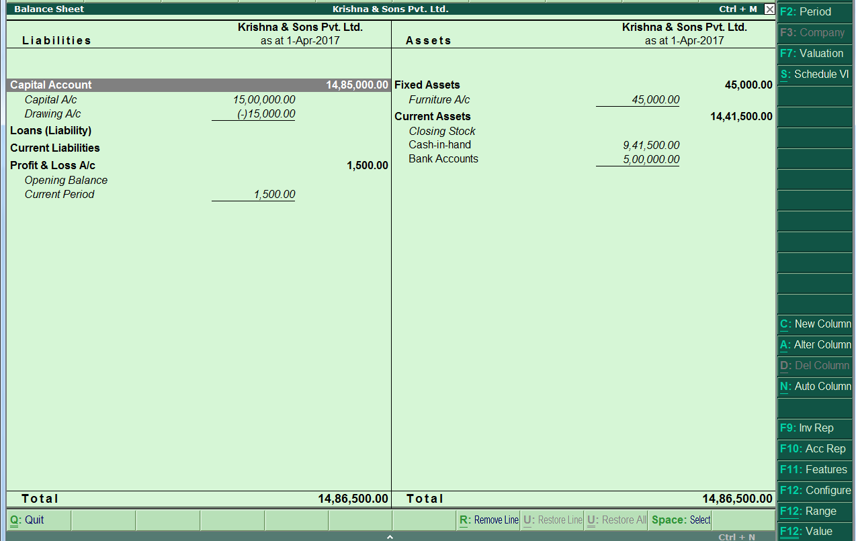The height and width of the screenshot is (541, 856).
Task: Click Restore All at the bottom
Action: coord(616,520)
